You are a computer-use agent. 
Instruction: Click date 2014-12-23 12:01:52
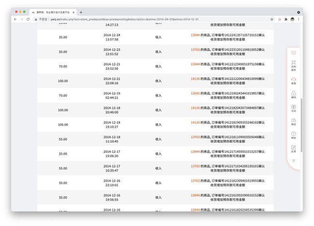[112, 52]
